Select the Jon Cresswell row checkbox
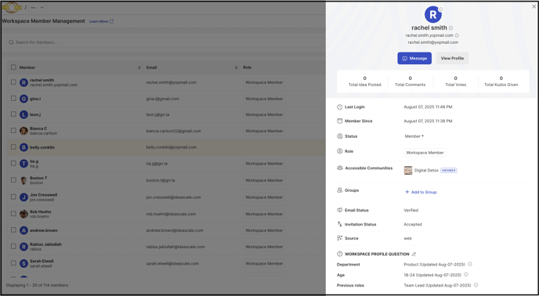539x296 pixels. pyautogui.click(x=13, y=197)
